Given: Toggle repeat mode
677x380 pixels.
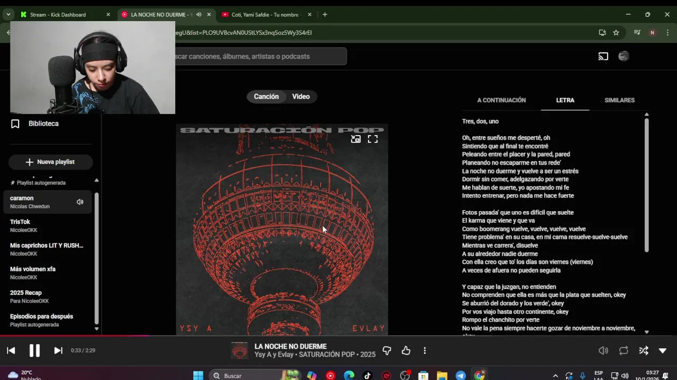Looking at the screenshot, I should 624,350.
